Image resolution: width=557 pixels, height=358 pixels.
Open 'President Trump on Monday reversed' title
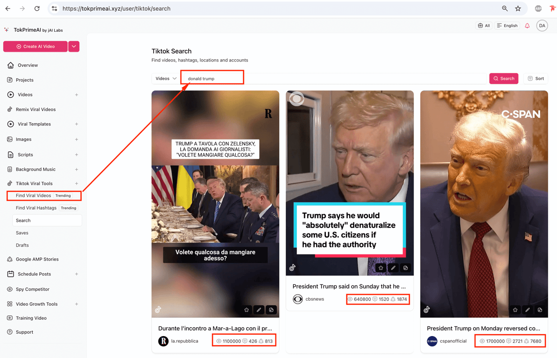click(x=484, y=328)
